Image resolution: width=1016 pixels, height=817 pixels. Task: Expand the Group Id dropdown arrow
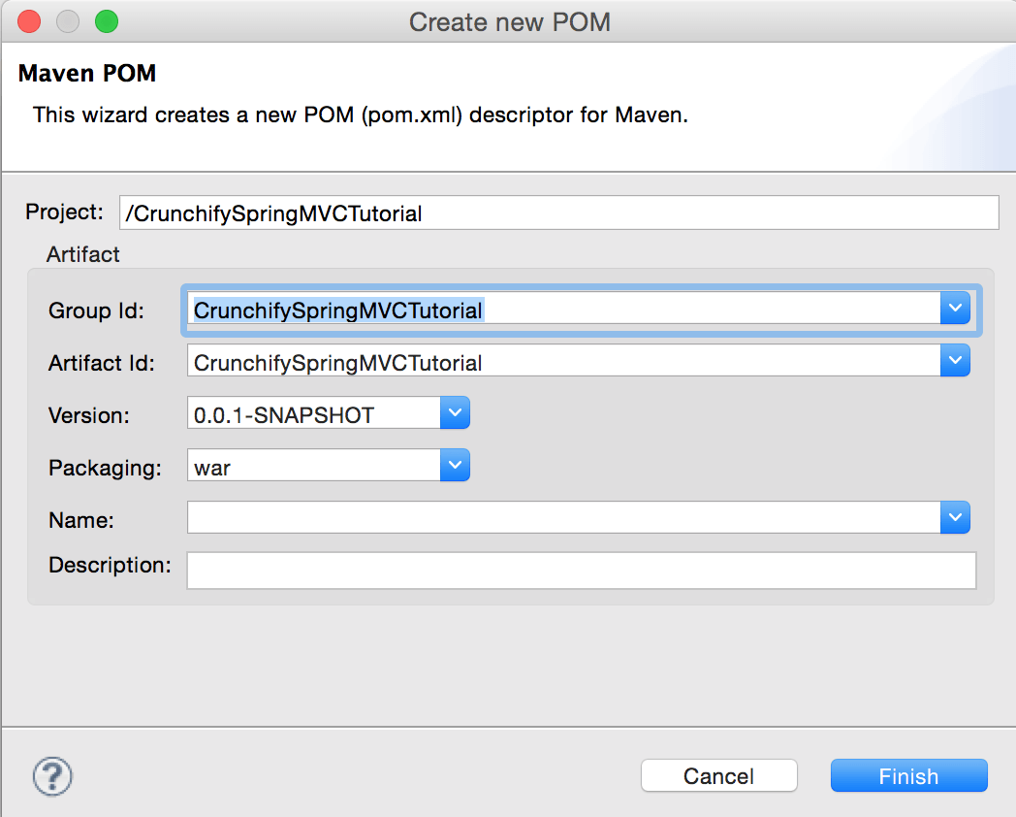point(955,310)
